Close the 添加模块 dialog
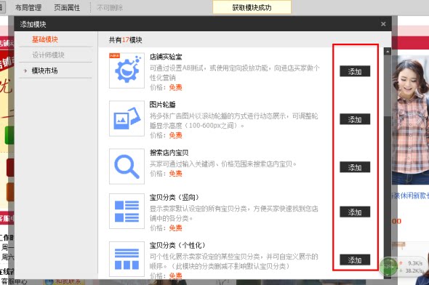Viewport: 429px width, 285px height. (383, 24)
